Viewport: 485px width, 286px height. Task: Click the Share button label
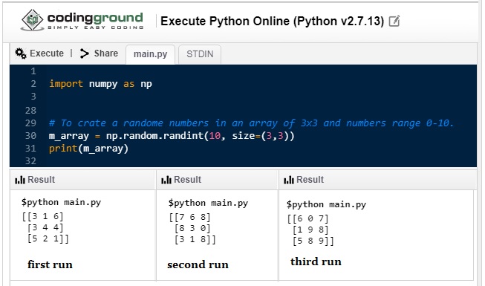click(105, 53)
